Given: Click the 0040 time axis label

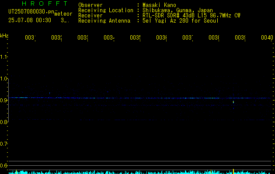Looking at the screenshot, I should point(267,37).
